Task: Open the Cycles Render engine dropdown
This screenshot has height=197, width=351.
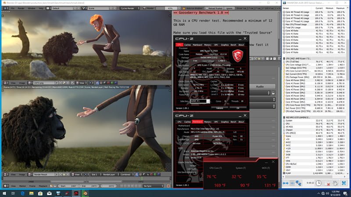Action: (130, 8)
